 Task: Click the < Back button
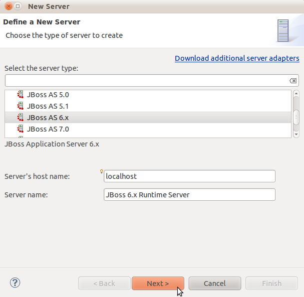click(104, 283)
